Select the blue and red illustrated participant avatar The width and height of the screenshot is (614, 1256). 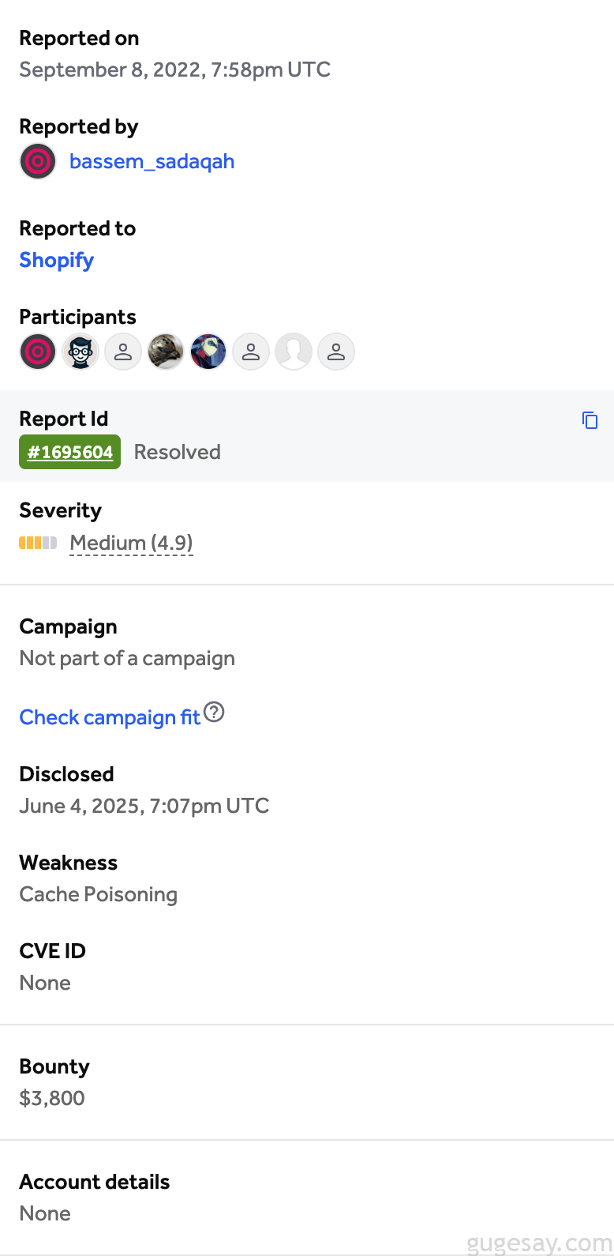point(208,352)
